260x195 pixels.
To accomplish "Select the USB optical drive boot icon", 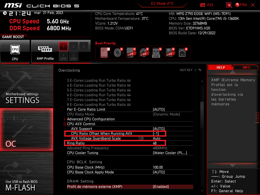I will tap(144, 53).
